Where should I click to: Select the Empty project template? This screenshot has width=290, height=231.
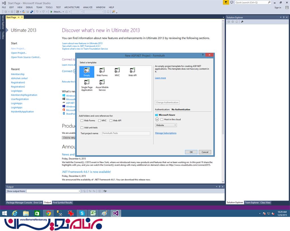(87, 72)
